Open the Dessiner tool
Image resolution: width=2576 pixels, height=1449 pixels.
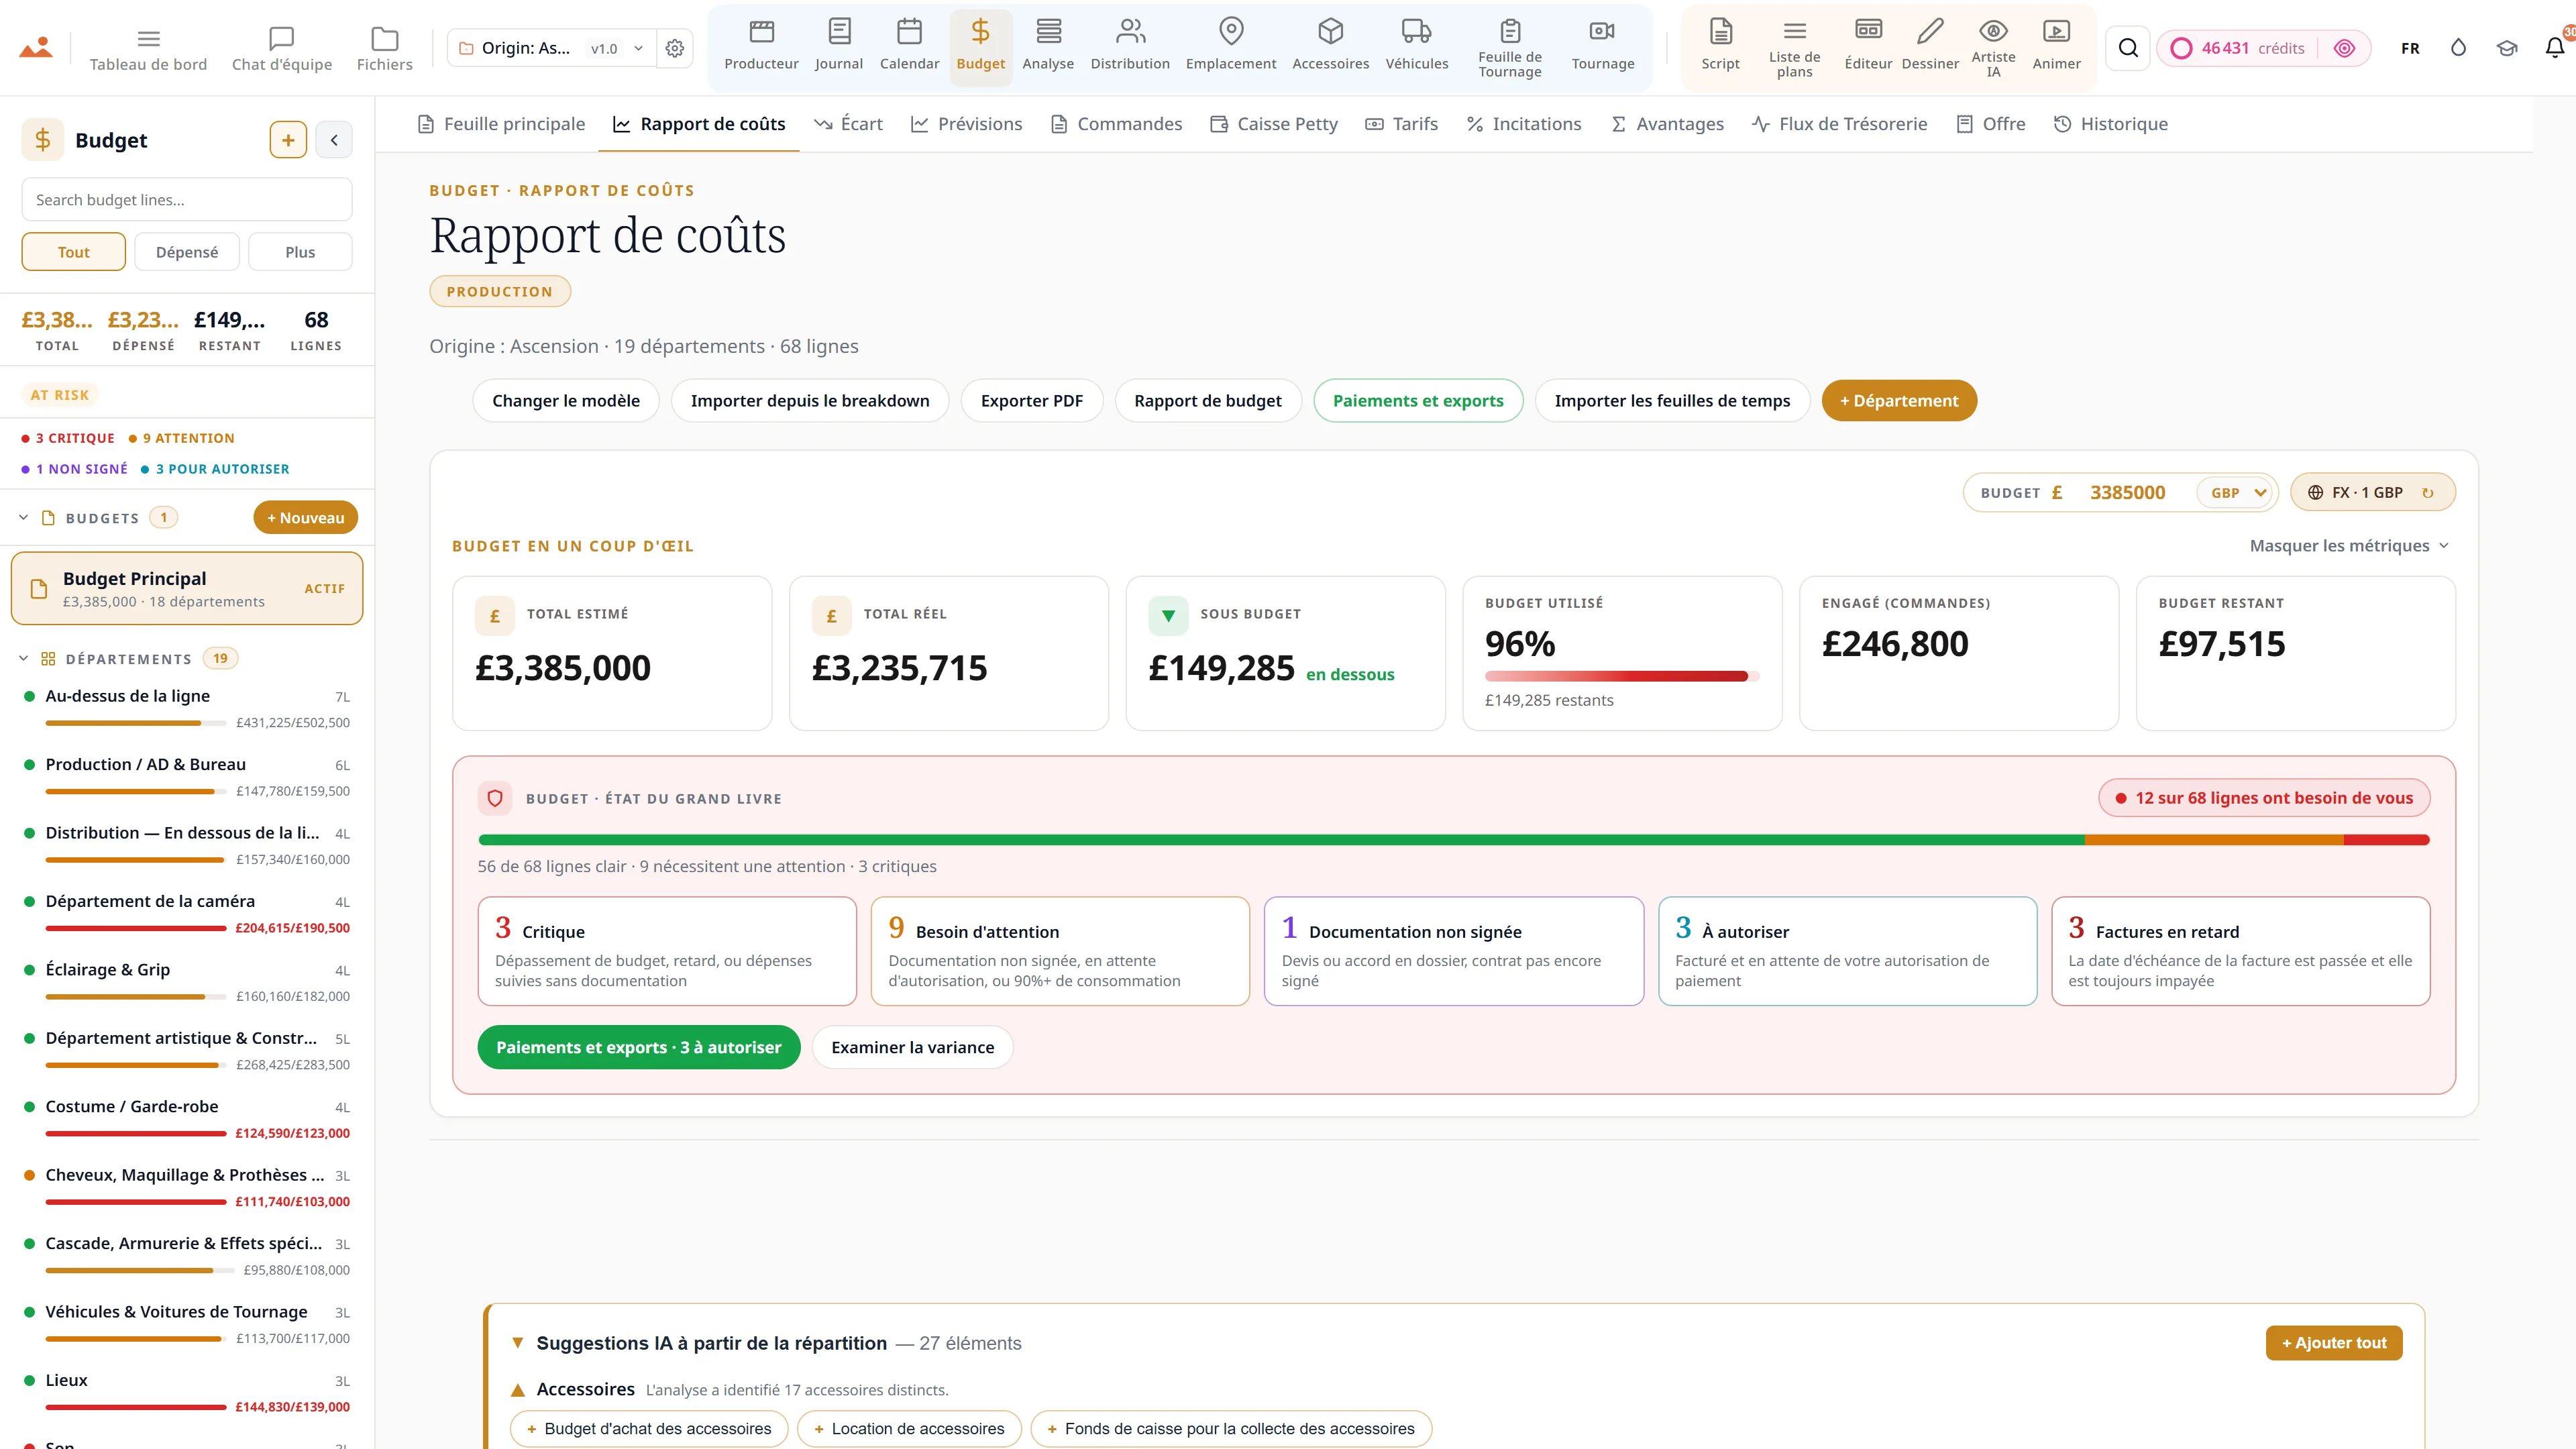click(1930, 46)
